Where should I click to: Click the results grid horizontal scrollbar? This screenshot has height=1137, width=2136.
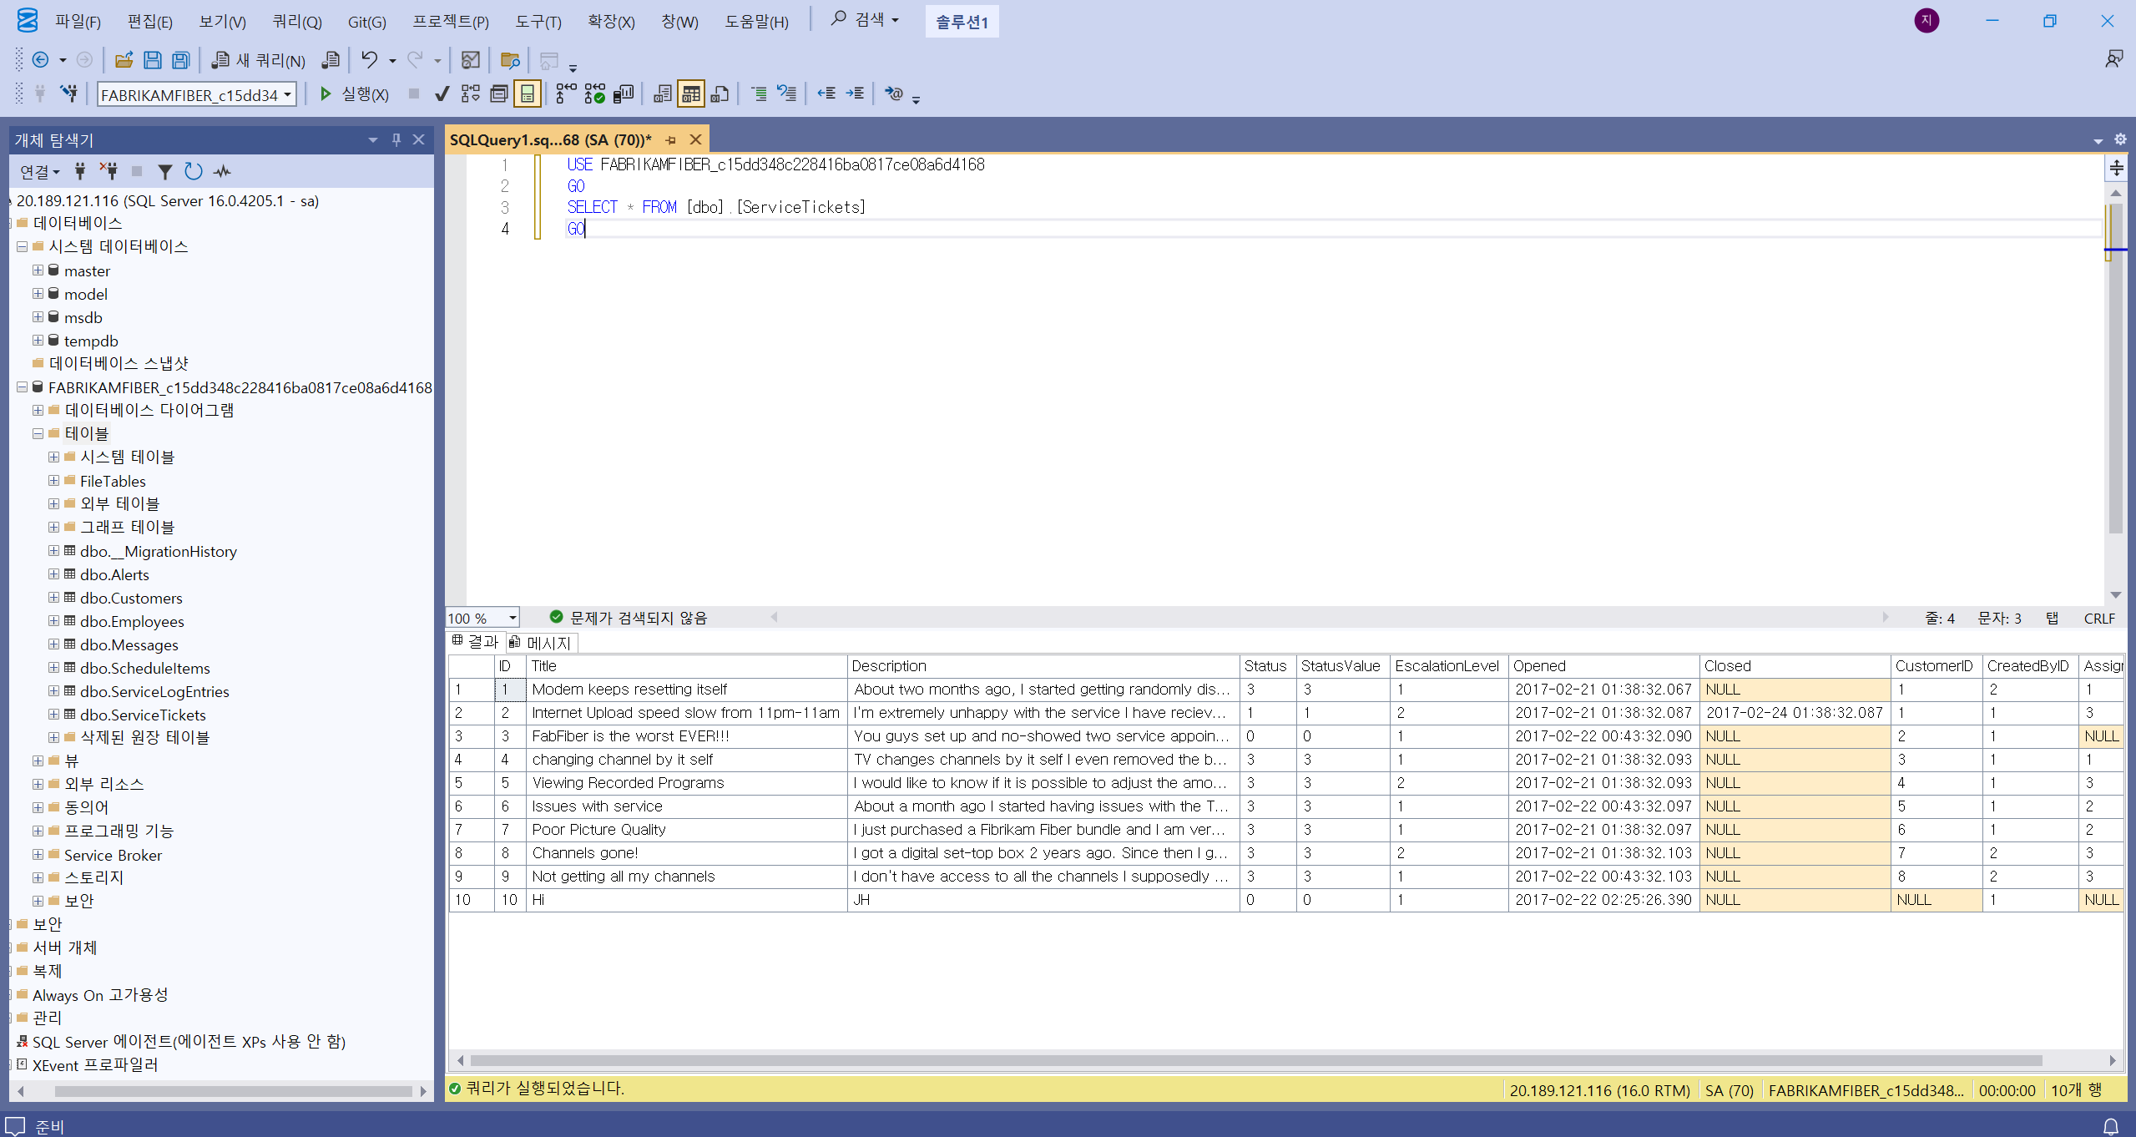[x=1252, y=1060]
